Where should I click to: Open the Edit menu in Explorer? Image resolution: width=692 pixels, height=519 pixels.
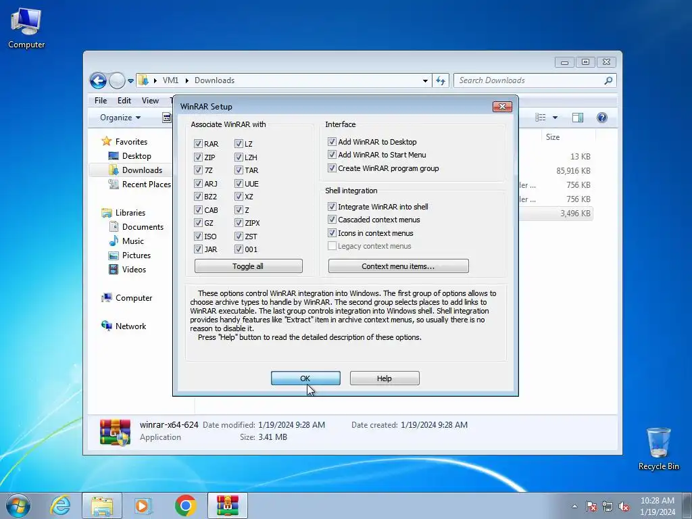pos(124,101)
